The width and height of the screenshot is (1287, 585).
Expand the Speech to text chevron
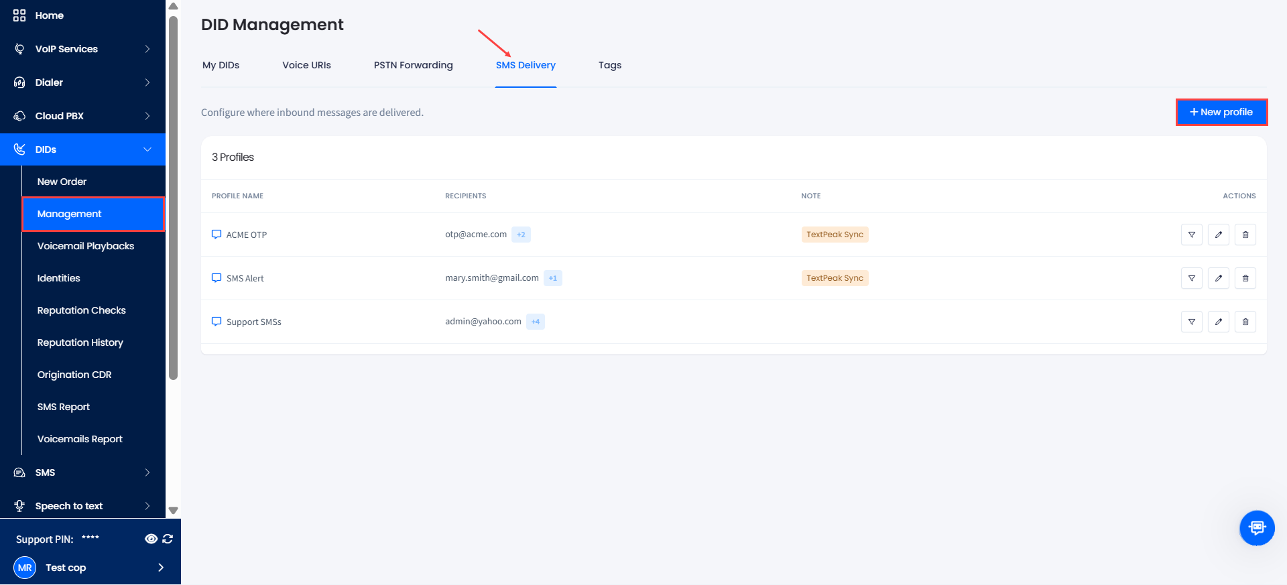[147, 506]
